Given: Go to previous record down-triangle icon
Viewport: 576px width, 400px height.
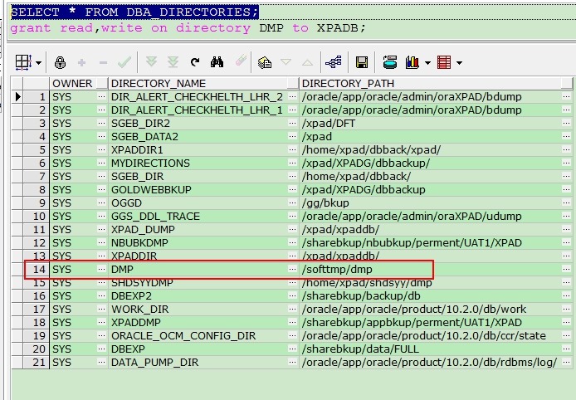Looking at the screenshot, I should [x=286, y=62].
